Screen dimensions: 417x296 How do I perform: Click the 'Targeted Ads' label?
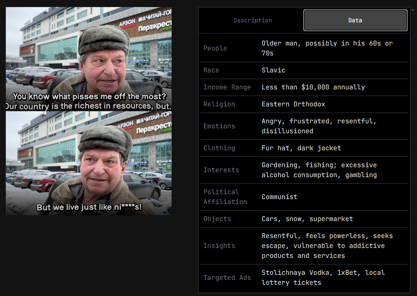pos(227,278)
